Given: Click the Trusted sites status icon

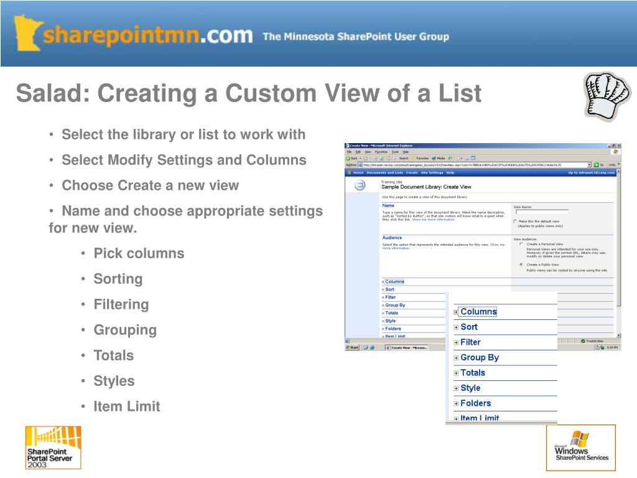Looking at the screenshot, I should tap(584, 341).
